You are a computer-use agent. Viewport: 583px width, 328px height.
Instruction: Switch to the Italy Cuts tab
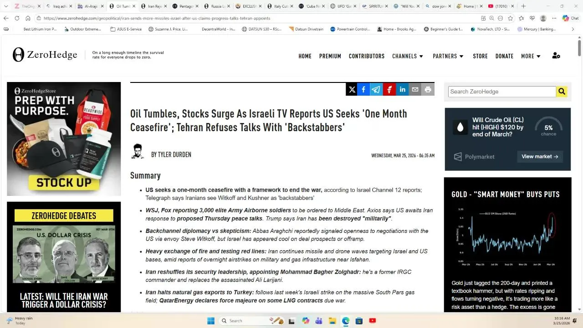(x=281, y=6)
